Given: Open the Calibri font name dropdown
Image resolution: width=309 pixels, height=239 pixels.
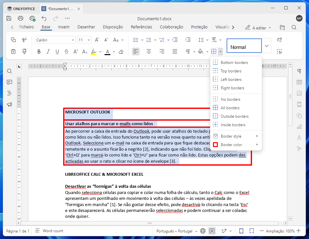Looking at the screenshot, I should pos(73,40).
